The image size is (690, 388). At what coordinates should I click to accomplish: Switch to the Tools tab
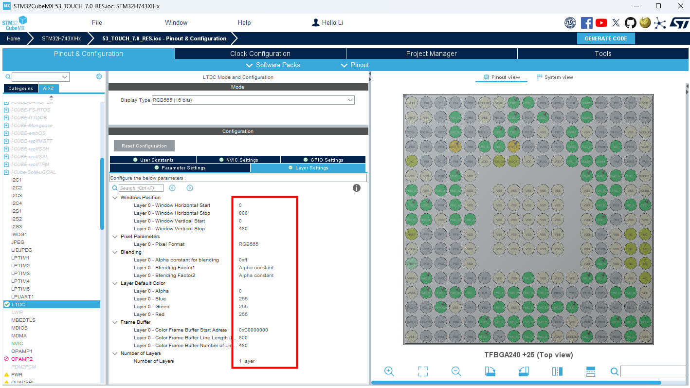tap(603, 54)
